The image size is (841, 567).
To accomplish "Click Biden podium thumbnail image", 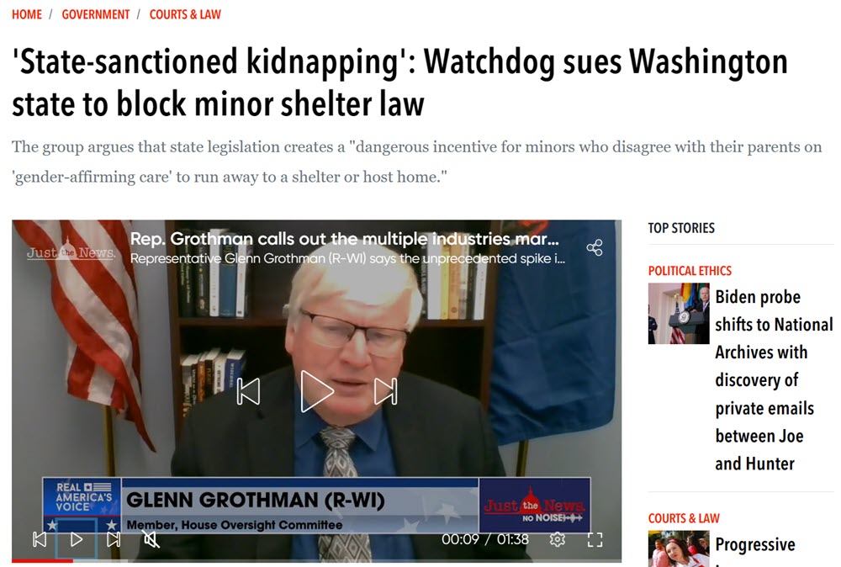I will 679,313.
